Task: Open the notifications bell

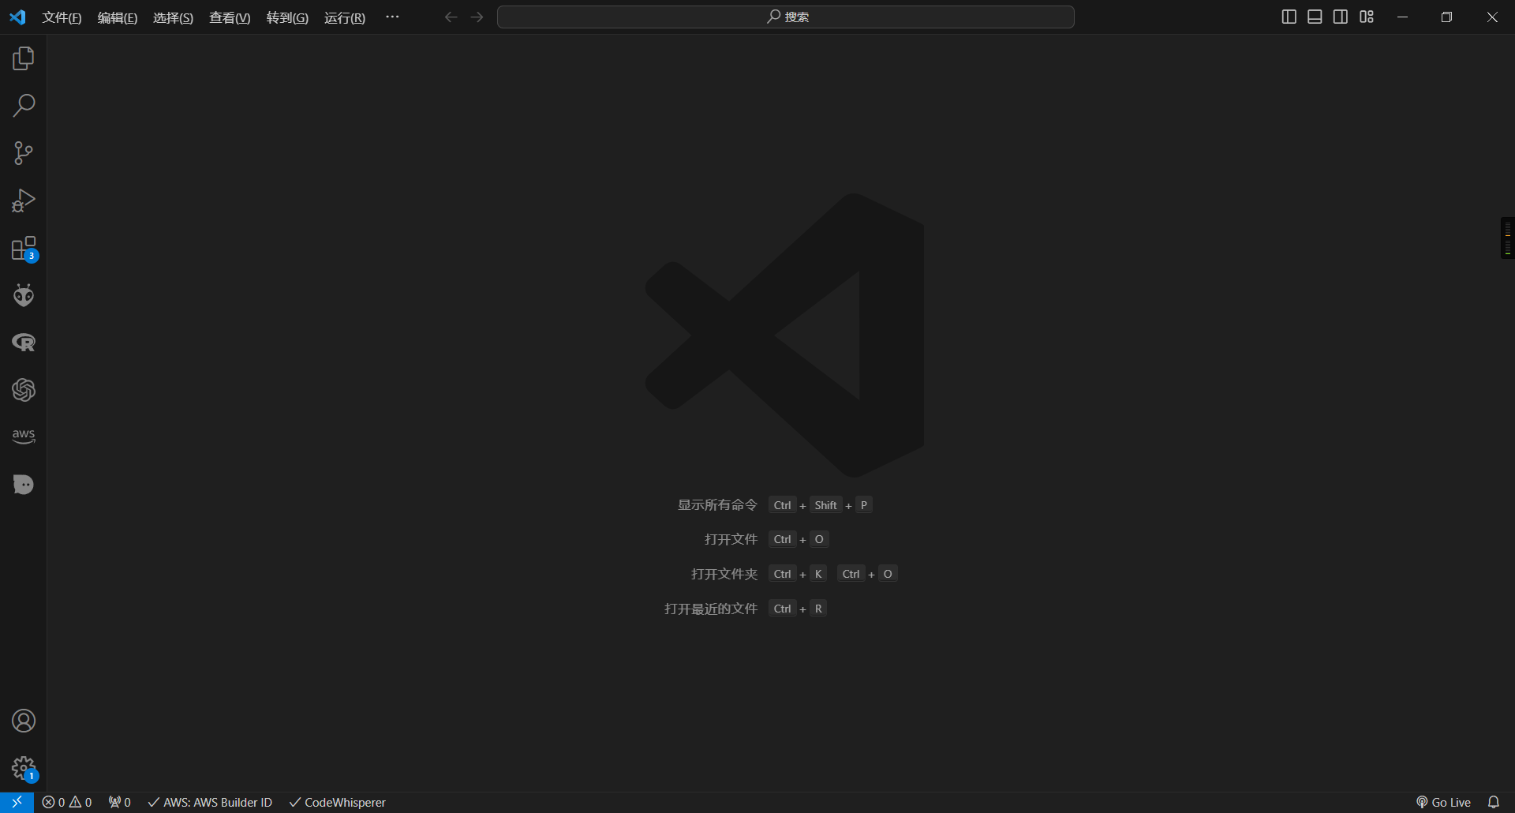Action: coord(1494,802)
